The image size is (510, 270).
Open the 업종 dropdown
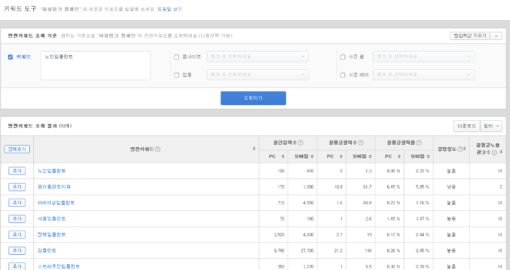pos(258,75)
